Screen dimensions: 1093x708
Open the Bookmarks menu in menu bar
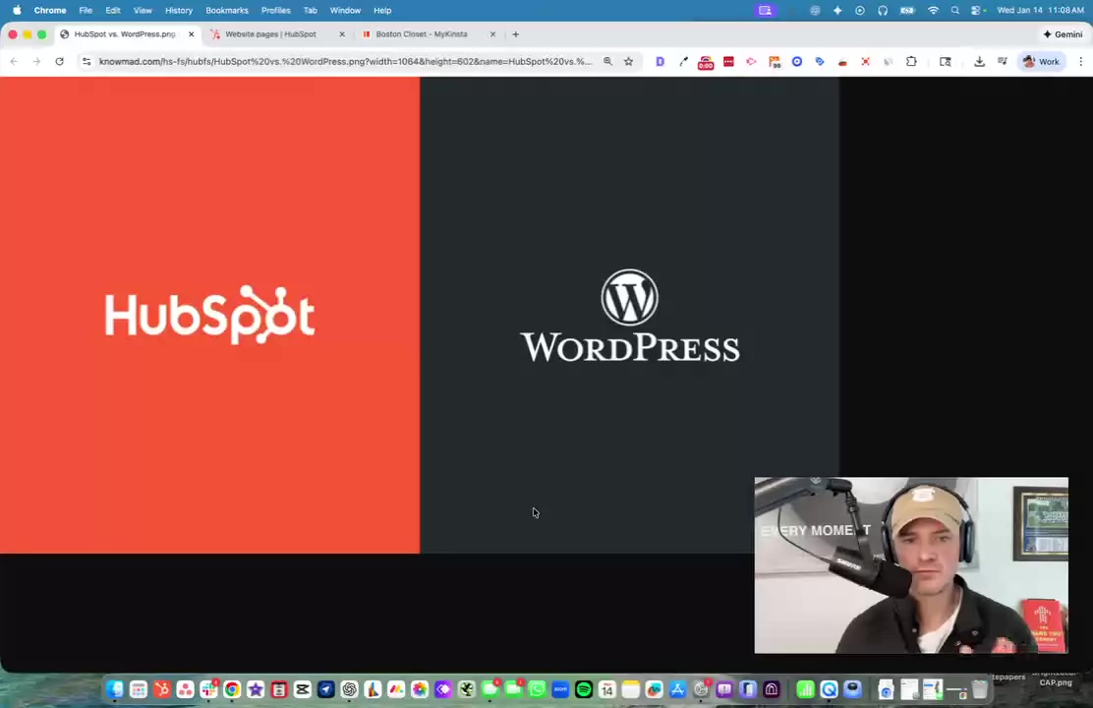pyautogui.click(x=226, y=10)
